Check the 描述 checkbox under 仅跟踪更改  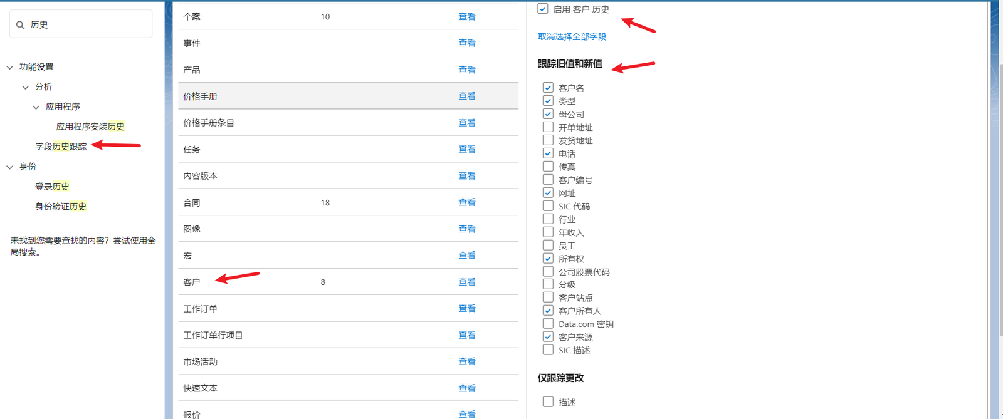(548, 402)
